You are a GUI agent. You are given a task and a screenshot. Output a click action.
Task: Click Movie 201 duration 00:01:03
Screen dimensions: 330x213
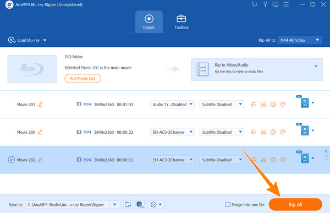pos(125,105)
